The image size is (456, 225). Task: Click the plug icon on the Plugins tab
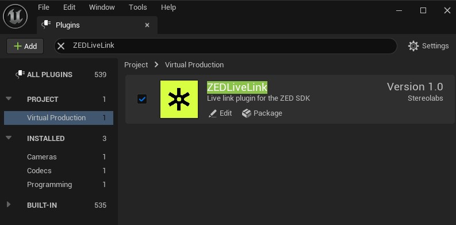point(47,25)
